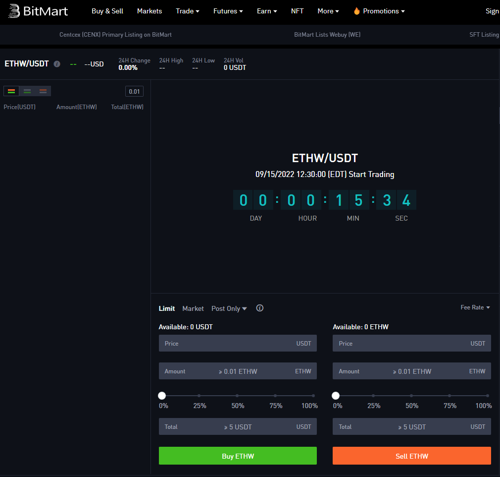The height and width of the screenshot is (477, 500).
Task: Set sell slider to 25% mark
Action: (373, 396)
